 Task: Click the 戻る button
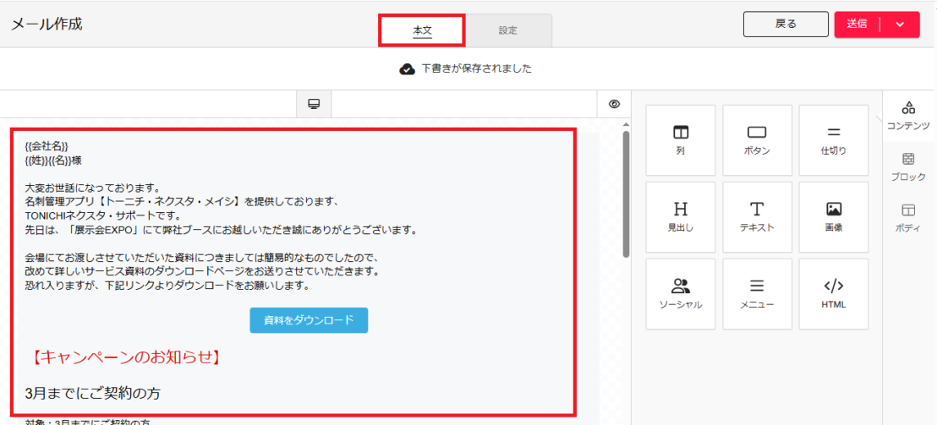[786, 25]
